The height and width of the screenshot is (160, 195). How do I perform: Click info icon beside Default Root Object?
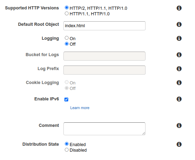pos(179,24)
